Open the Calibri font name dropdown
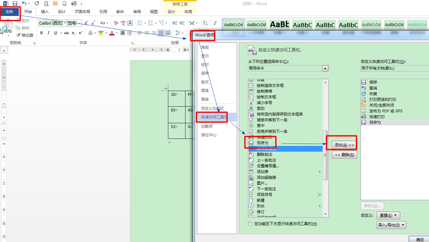 click(x=65, y=23)
